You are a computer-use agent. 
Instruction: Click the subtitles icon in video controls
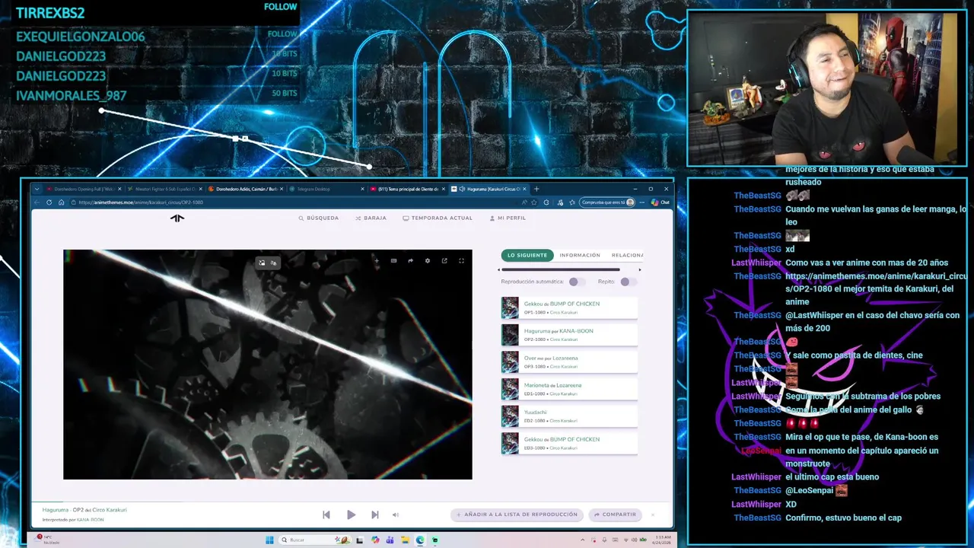click(x=393, y=261)
